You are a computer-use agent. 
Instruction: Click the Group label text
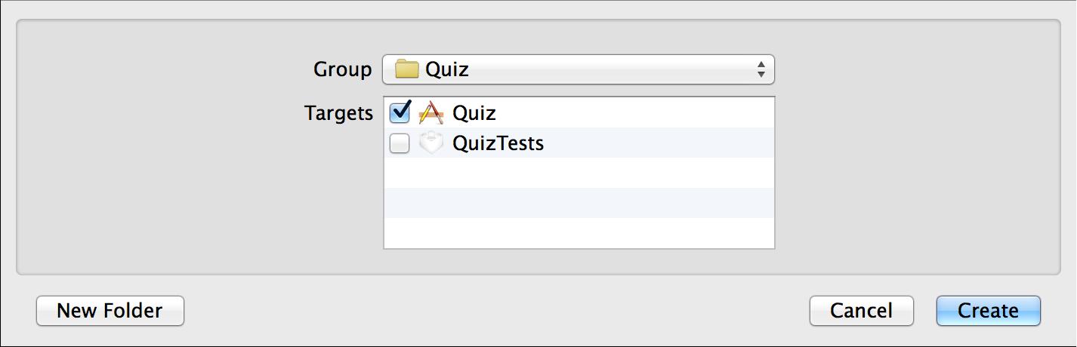point(343,69)
